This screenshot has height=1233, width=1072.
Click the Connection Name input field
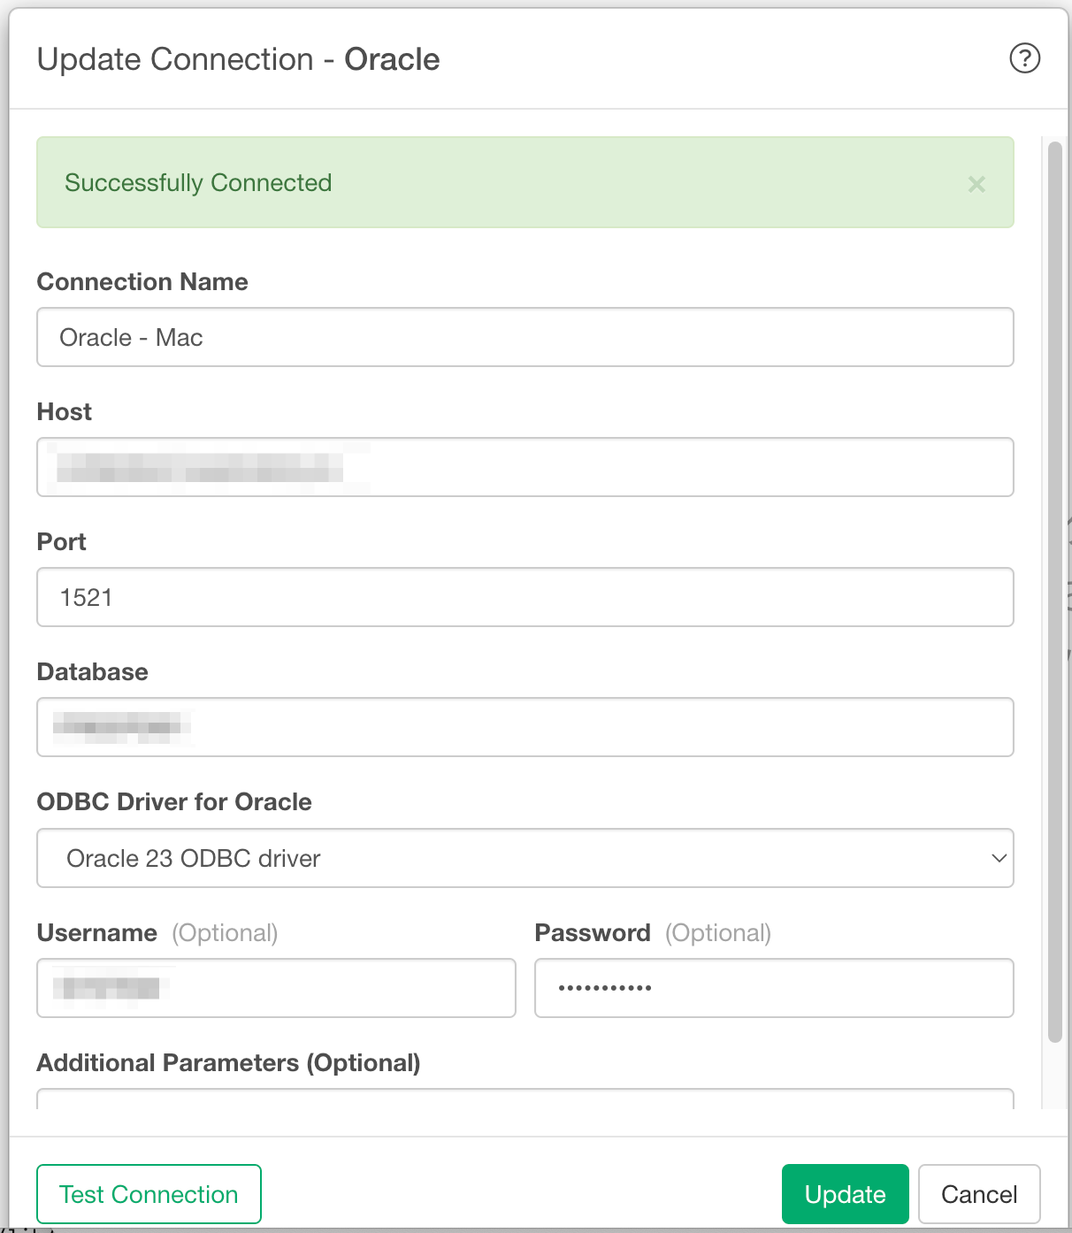point(525,337)
